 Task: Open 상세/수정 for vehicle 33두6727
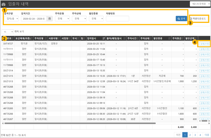point(204,44)
